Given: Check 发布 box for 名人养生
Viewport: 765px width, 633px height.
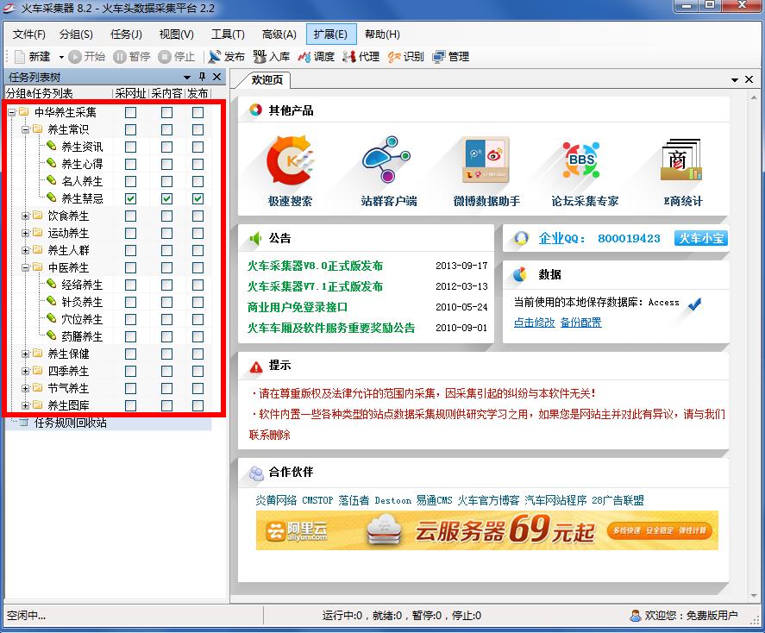Looking at the screenshot, I should (198, 181).
